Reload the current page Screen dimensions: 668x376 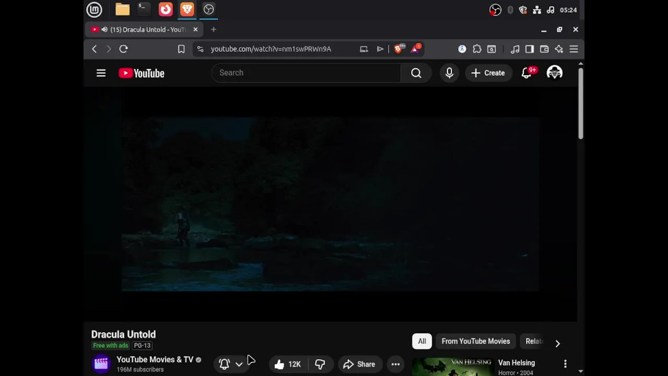click(124, 49)
